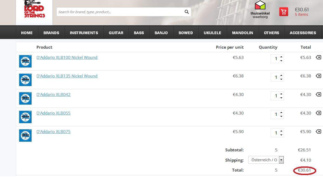Open D'Addario XLB042 product link

click(x=53, y=94)
